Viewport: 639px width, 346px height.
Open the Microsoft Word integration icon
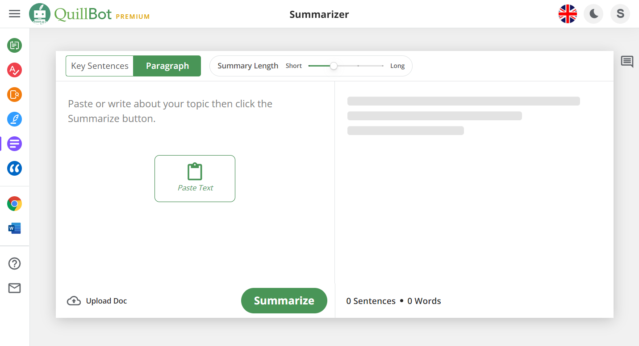(14, 228)
